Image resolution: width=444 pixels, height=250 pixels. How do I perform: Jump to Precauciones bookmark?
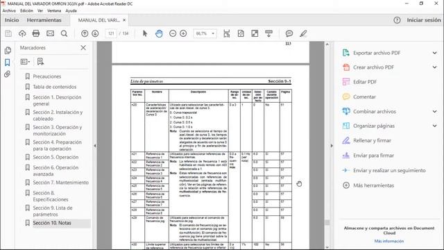(46, 76)
